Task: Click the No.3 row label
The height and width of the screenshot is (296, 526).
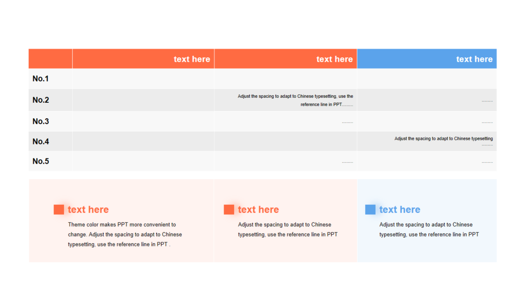Action: coord(41,121)
